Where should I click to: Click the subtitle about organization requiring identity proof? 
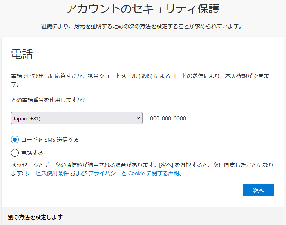[x=143, y=26]
